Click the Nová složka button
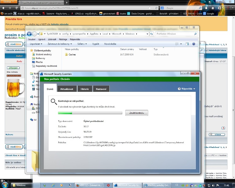The height and width of the screenshot is (188, 235). point(110,44)
